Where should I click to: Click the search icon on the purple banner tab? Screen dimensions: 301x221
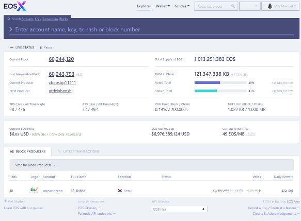click(x=9, y=19)
